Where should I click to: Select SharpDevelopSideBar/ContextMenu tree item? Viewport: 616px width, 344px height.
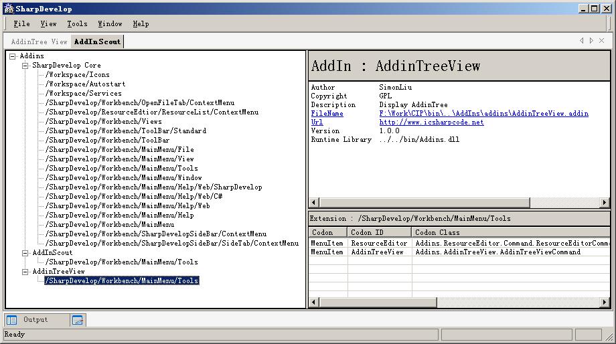(x=156, y=234)
